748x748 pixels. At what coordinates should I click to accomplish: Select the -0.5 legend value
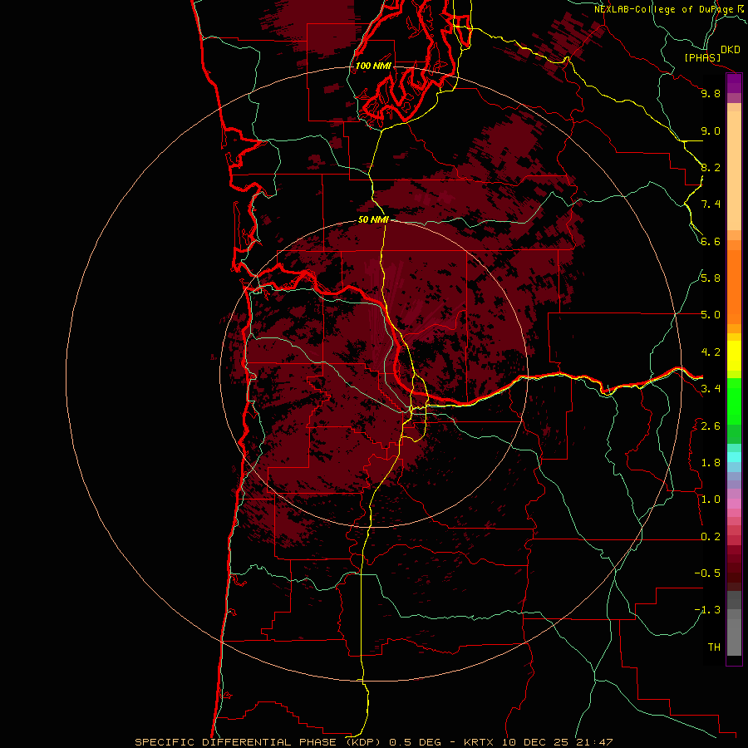pos(707,573)
